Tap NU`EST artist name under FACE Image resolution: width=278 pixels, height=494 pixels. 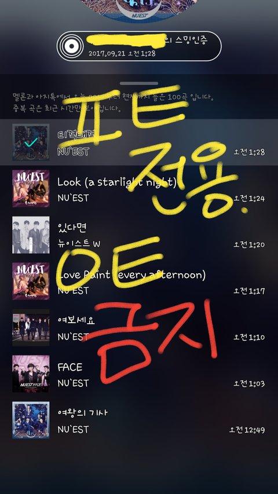click(73, 383)
